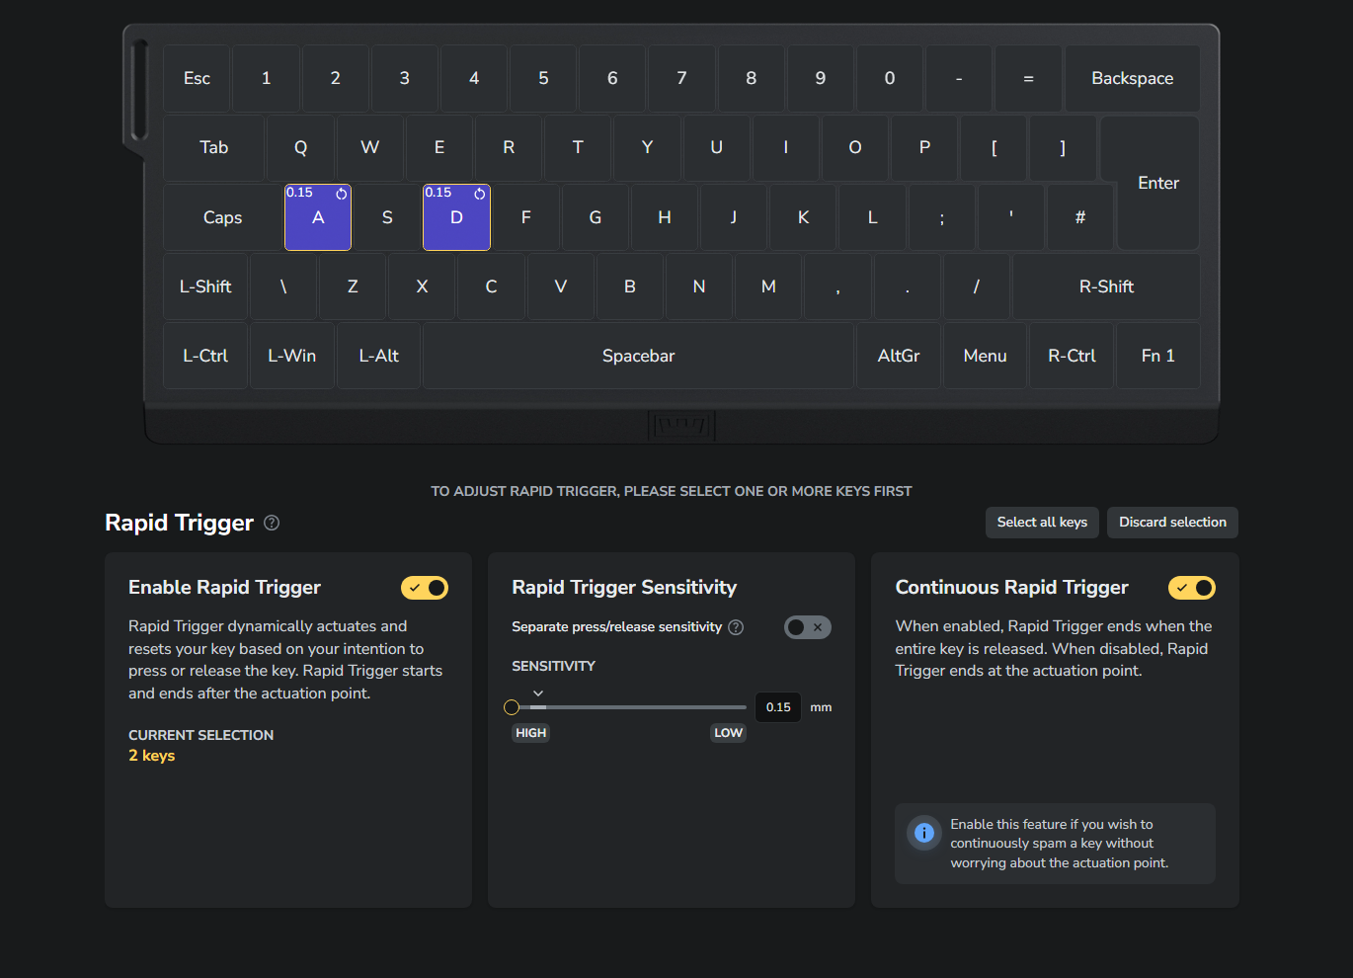Click the logo badge below the Spacebar
Screen dimensions: 1353x978
click(681, 426)
